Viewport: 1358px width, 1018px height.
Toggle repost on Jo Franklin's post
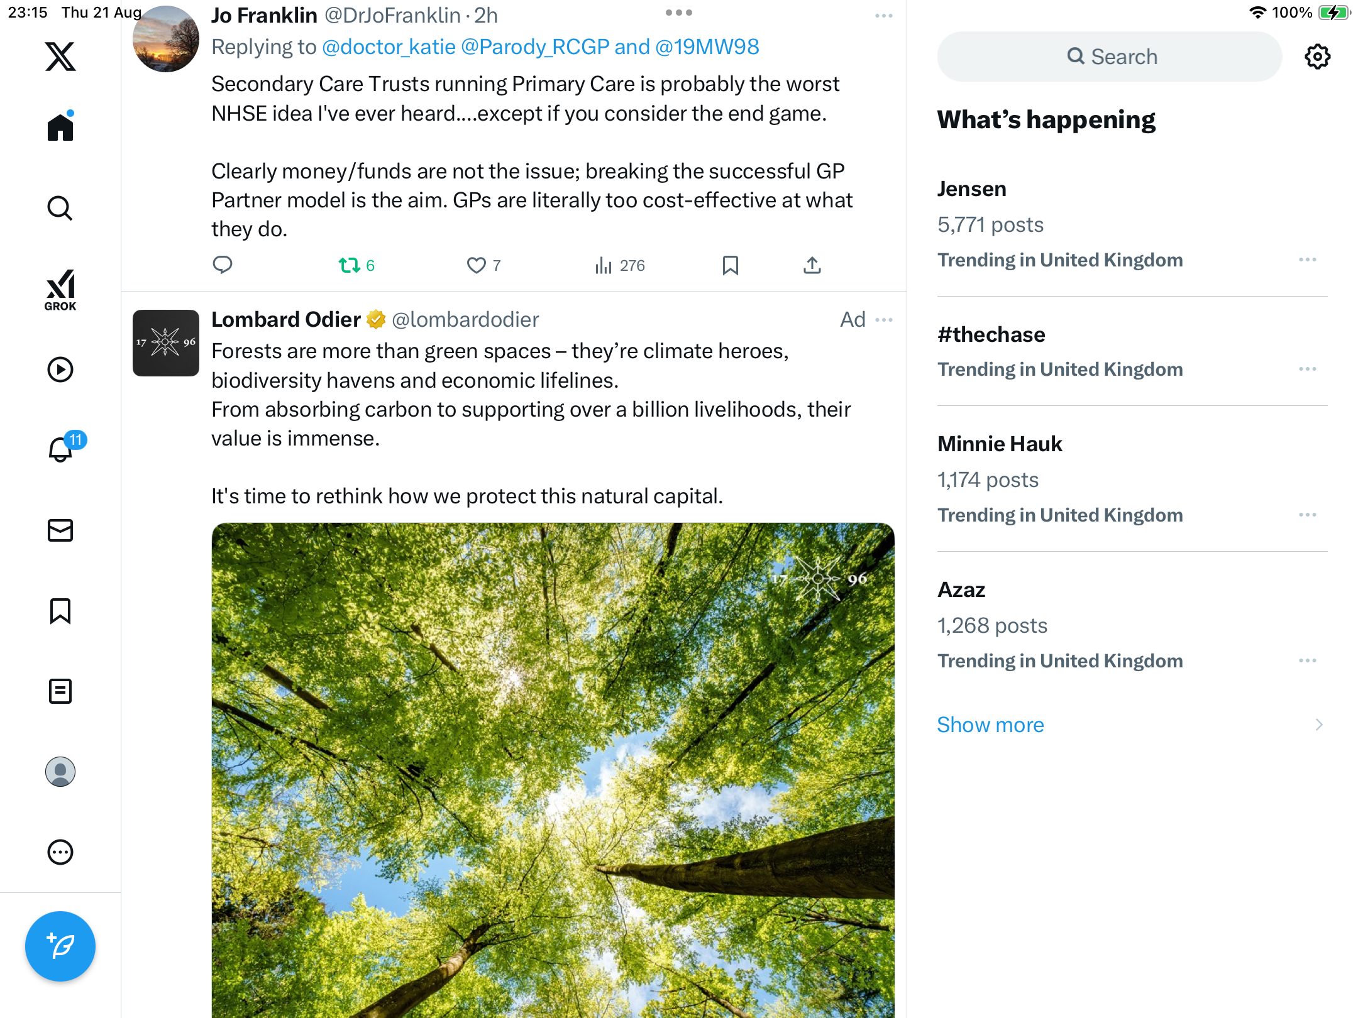point(349,265)
